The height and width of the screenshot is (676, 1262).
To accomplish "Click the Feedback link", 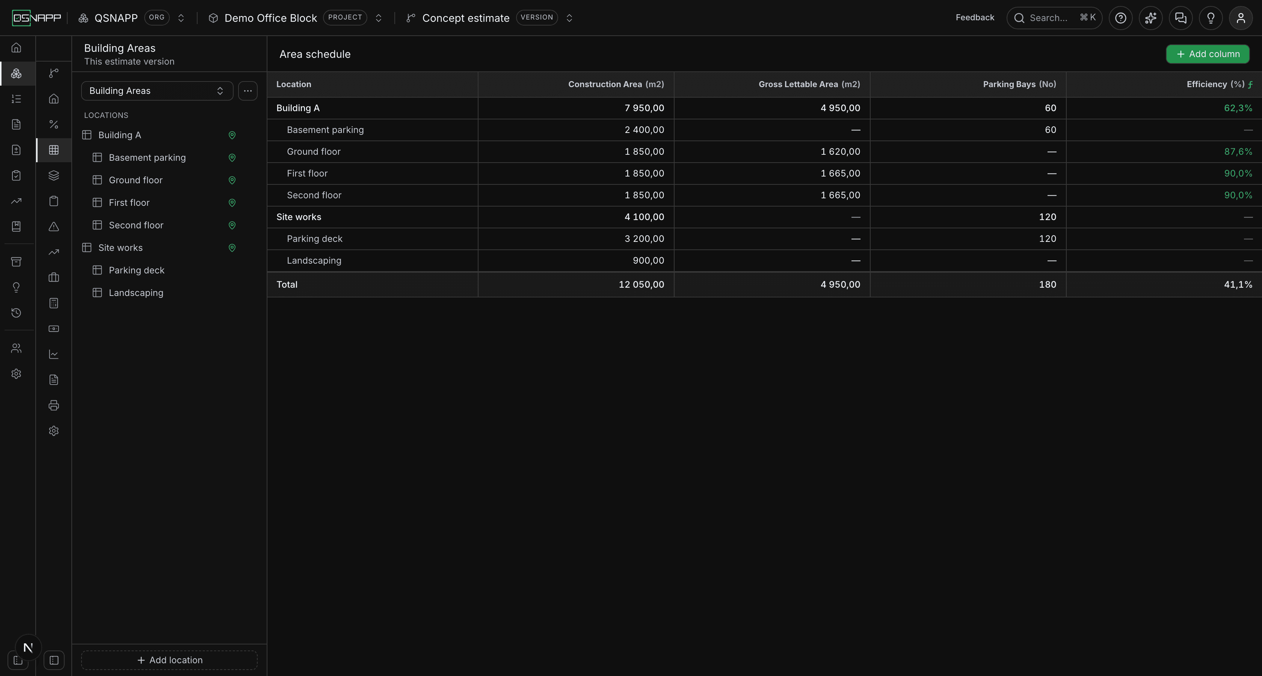I will (x=975, y=18).
